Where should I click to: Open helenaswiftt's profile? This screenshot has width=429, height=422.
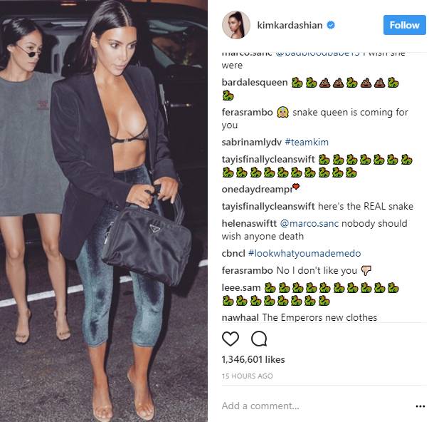point(249,224)
